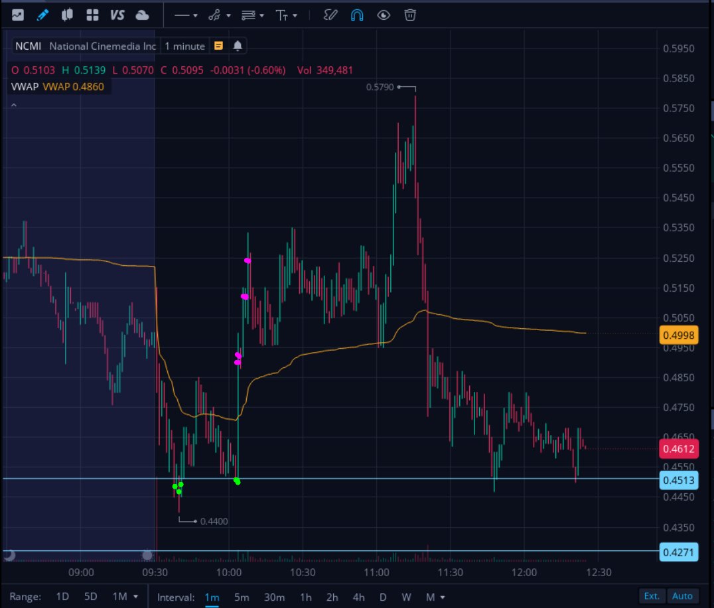Open dropdown arrow beside line tool

[x=195, y=15]
